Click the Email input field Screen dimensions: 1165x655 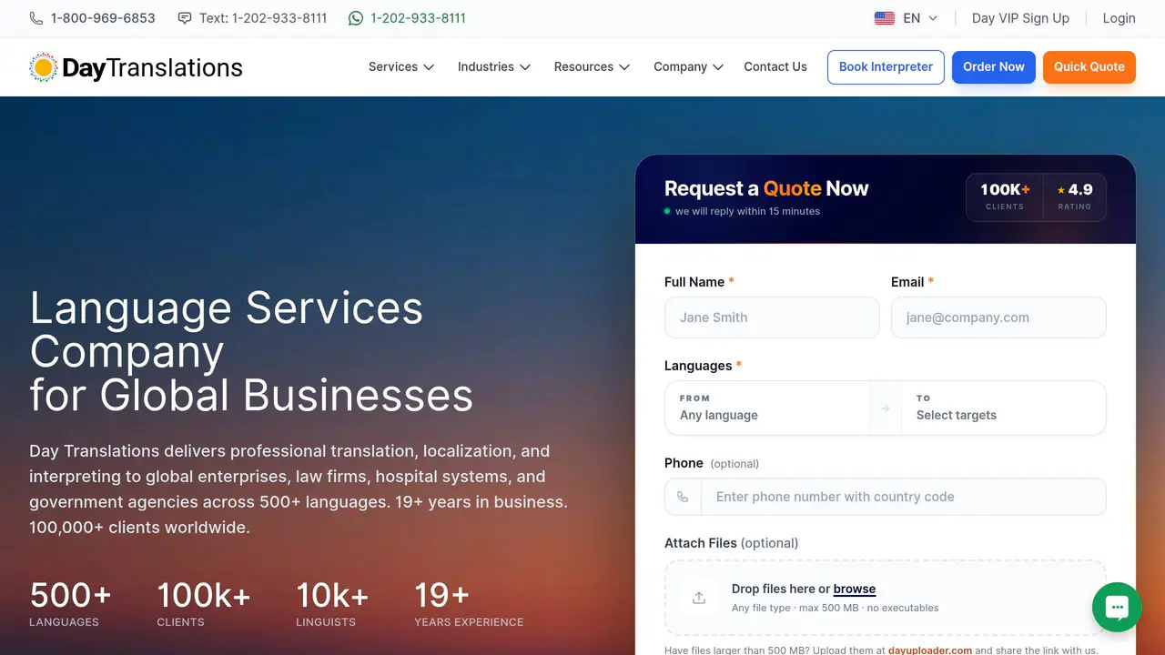point(998,317)
